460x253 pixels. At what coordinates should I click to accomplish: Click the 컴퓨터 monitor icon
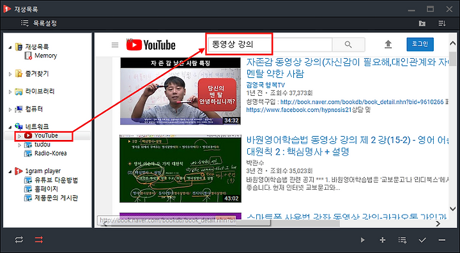pos(19,109)
